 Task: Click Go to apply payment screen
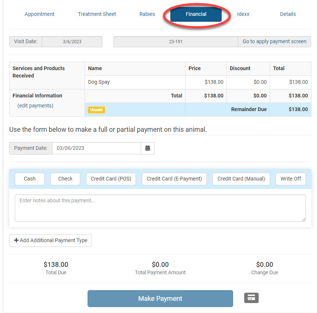(x=274, y=41)
